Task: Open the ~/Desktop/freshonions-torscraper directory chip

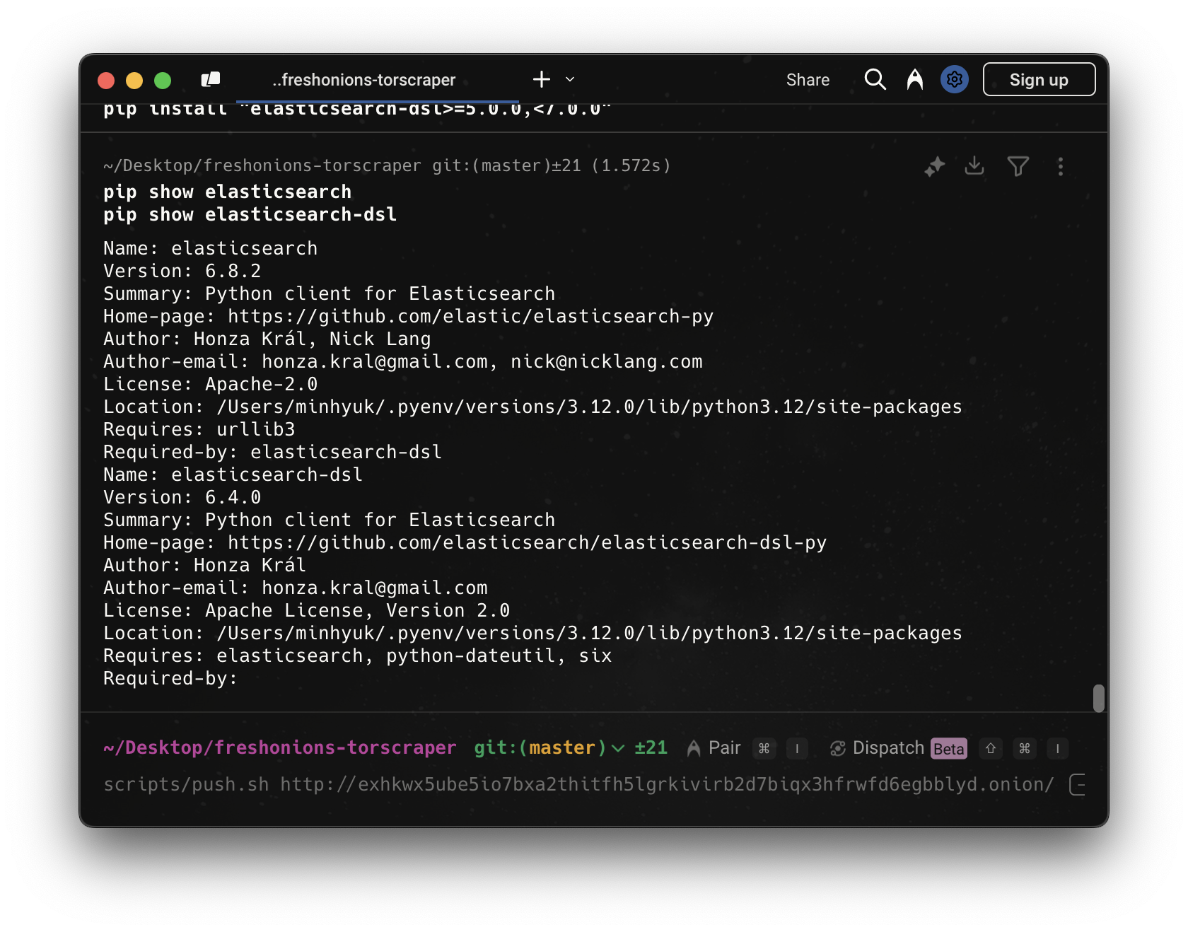Action: point(280,748)
